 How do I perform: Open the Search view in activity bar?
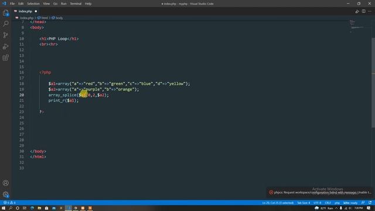coord(6,23)
